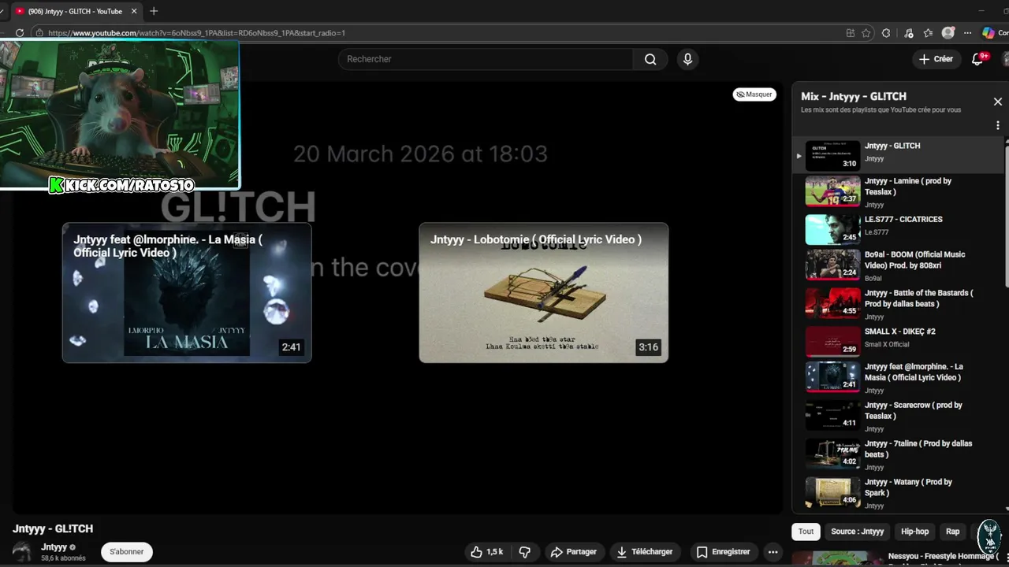Click the site info lock icon
Viewport: 1009px width, 567px height.
[40, 33]
